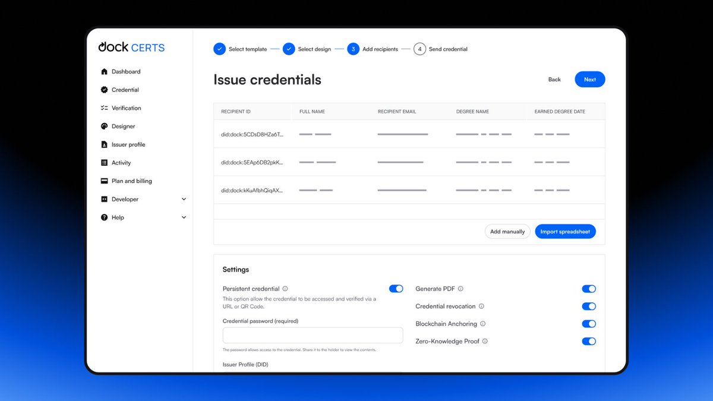Click the Issuer profile icon
The image size is (713, 401).
pyautogui.click(x=105, y=144)
